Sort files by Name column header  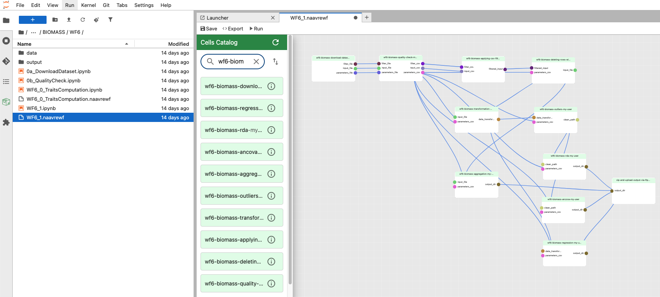[x=24, y=44]
